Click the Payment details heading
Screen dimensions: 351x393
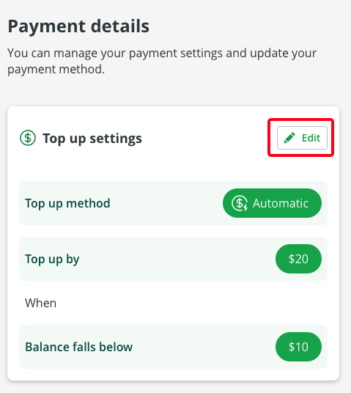(78, 26)
